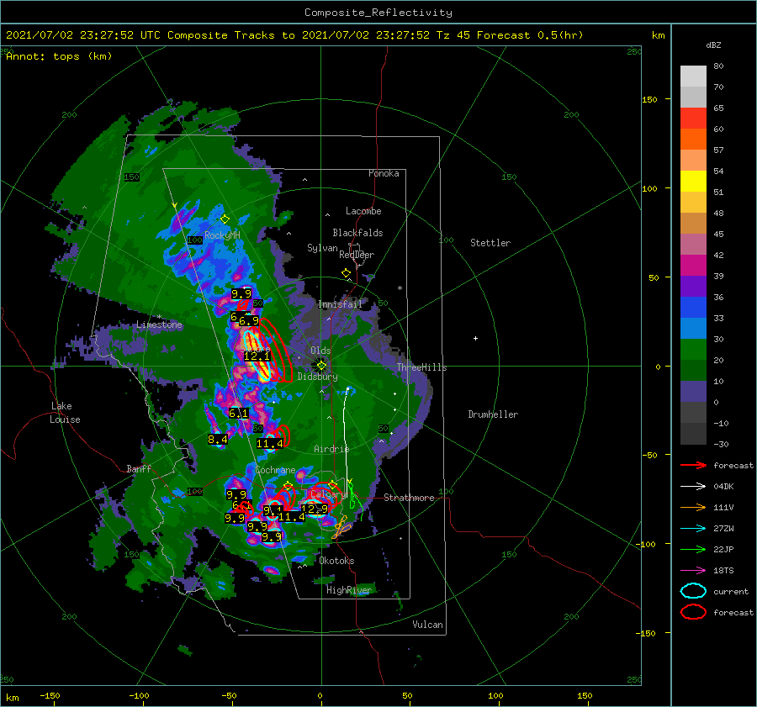Click the magenta 39-42 dBZ color swatch

[x=693, y=265]
